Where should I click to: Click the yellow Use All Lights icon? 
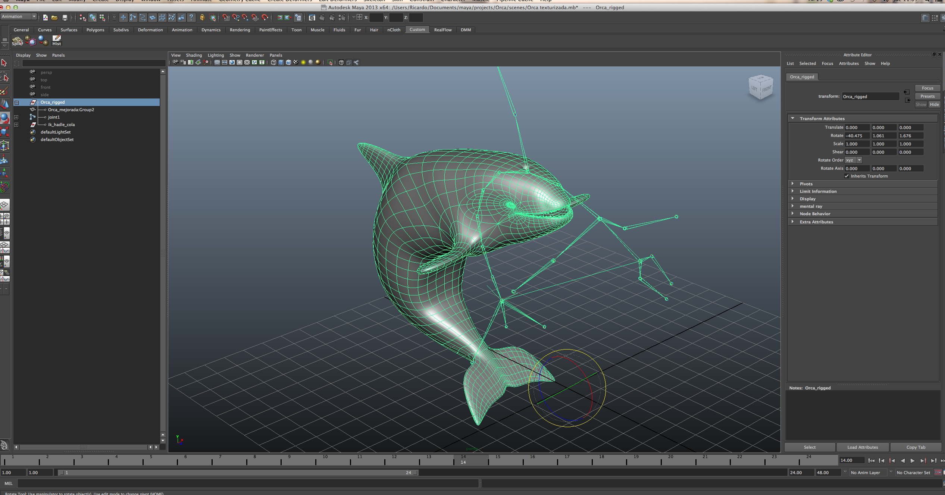coord(303,62)
